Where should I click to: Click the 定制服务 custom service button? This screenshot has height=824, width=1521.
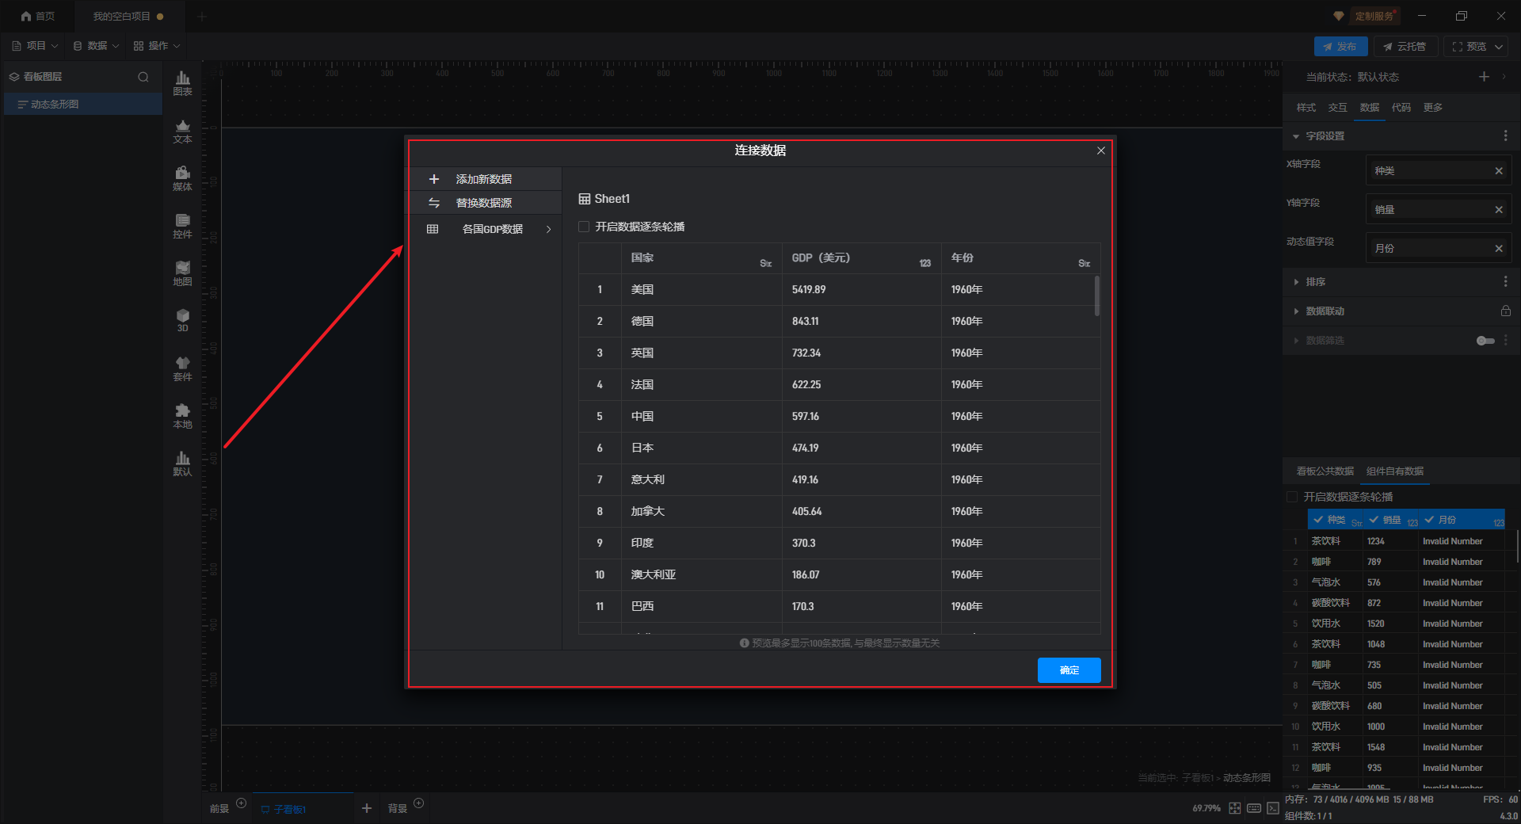1374,16
